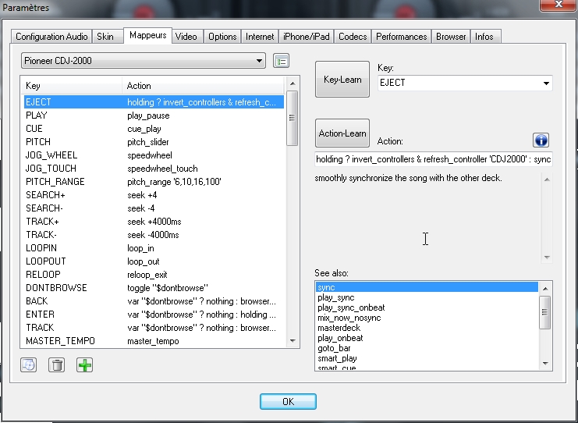This screenshot has width=578, height=423.
Task: Click the Key-Learn button
Action: tap(342, 80)
